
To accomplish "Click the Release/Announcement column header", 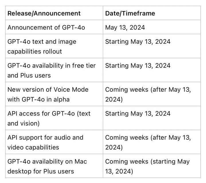I will pos(54,13).
